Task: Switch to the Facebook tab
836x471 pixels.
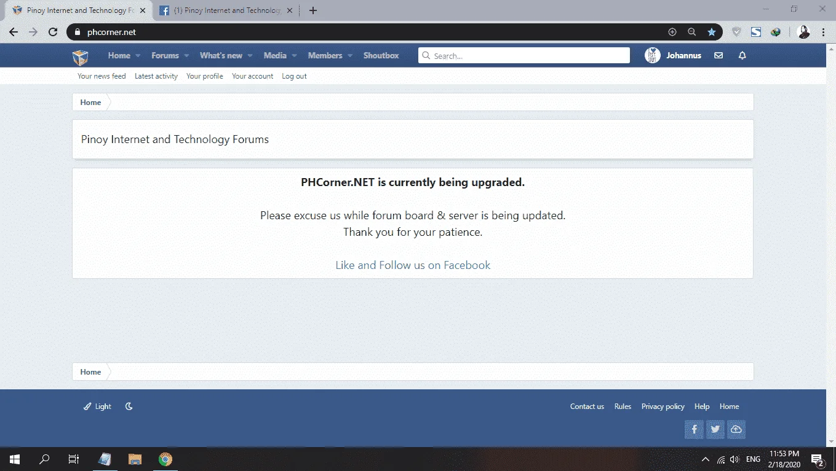Action: pos(226,10)
